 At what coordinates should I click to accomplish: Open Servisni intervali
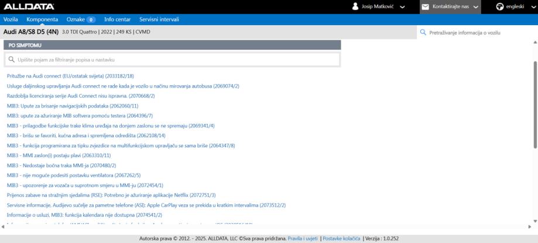pos(159,19)
